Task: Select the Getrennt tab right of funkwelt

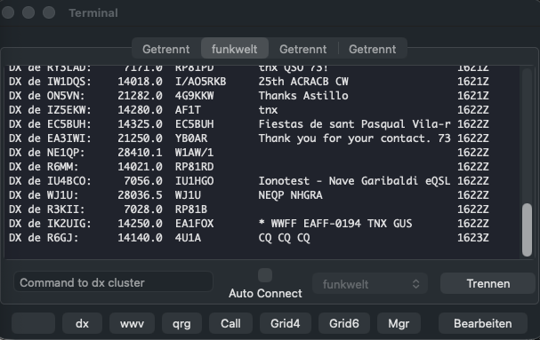Action: [303, 49]
